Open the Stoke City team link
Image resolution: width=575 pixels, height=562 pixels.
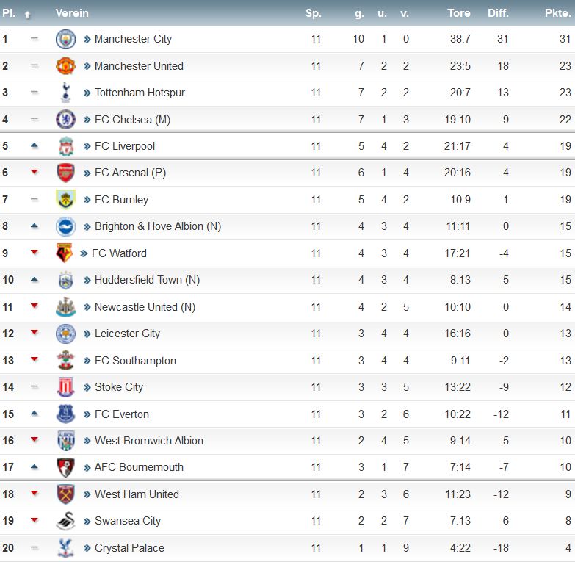click(x=119, y=387)
